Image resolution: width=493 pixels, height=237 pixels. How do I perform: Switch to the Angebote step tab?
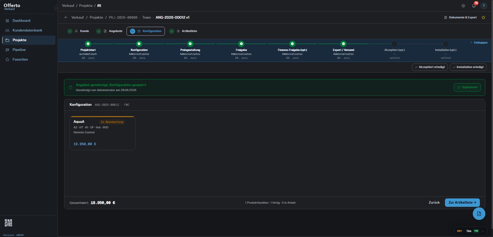click(x=109, y=31)
